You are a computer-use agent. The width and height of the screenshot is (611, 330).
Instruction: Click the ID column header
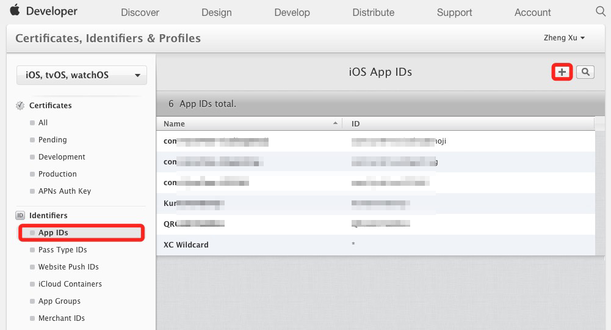pyautogui.click(x=356, y=123)
